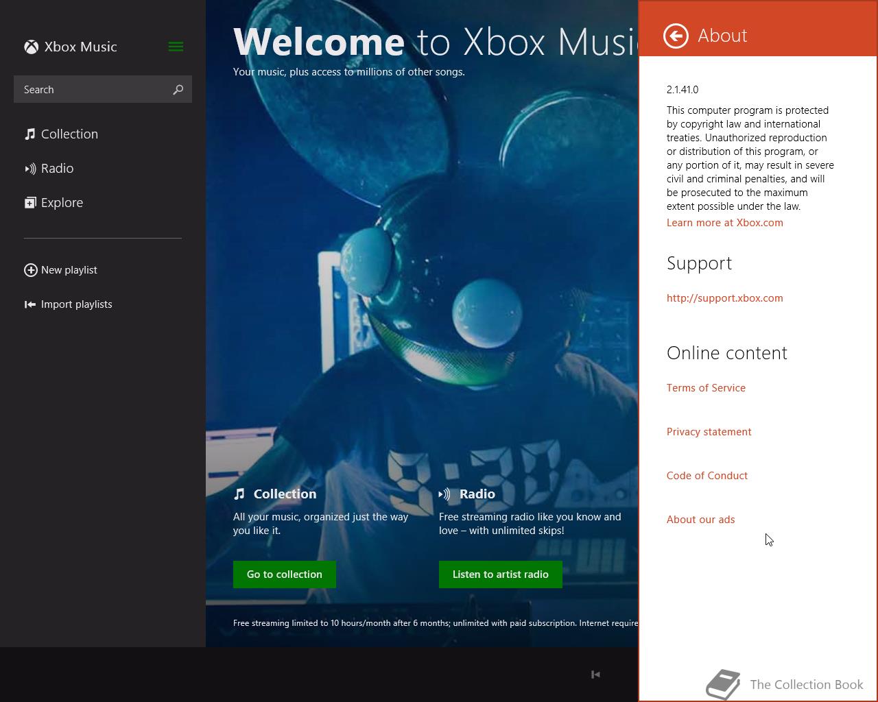The image size is (878, 702).
Task: Select Import playlists
Action: [x=76, y=304]
